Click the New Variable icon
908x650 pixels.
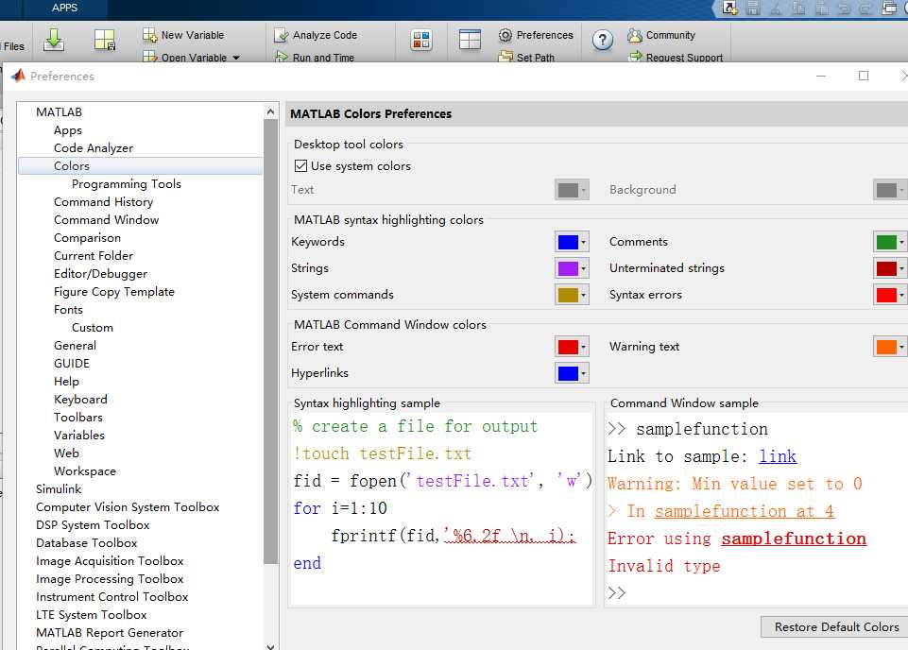pos(150,35)
